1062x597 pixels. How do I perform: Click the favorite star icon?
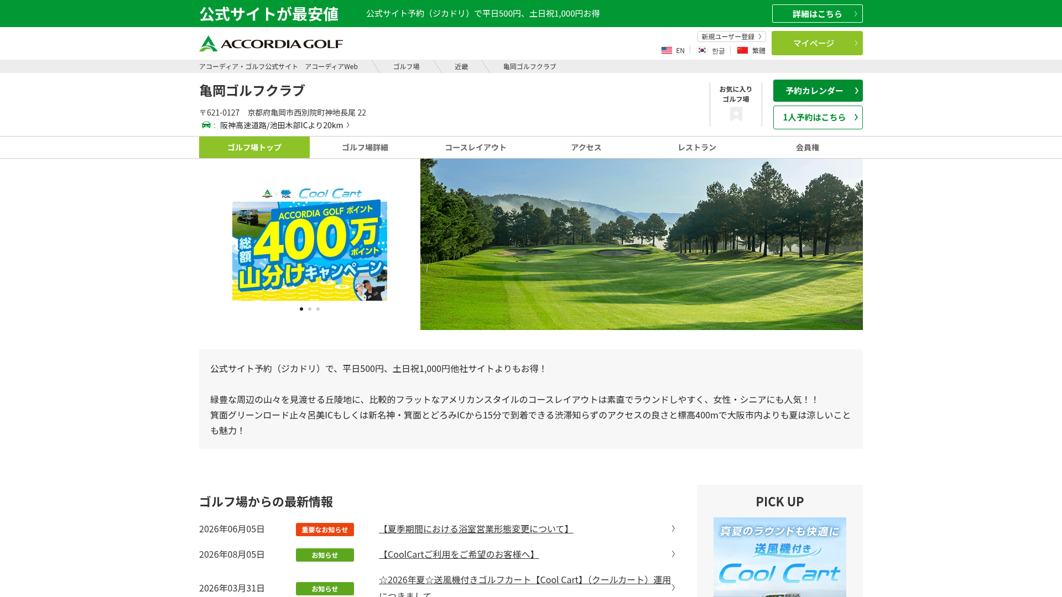(736, 114)
